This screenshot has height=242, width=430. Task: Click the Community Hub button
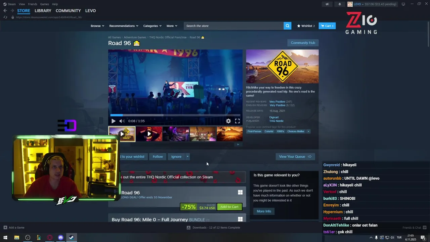303,43
